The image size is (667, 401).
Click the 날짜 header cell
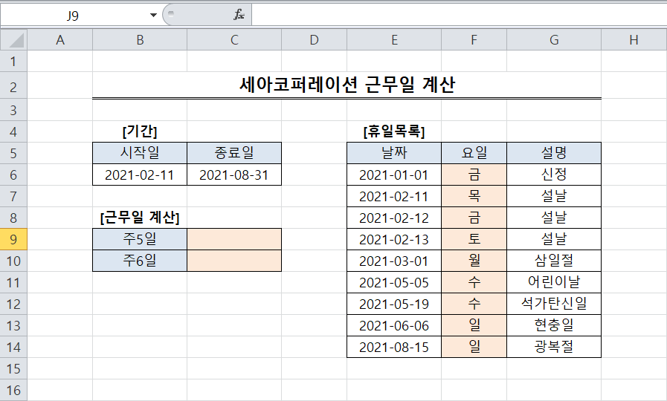point(394,153)
